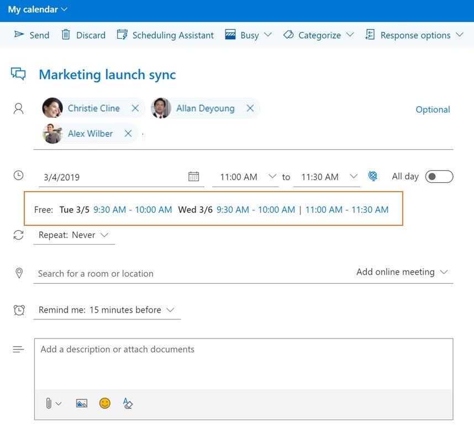The height and width of the screenshot is (428, 474).
Task: Open the Repeat: Never dropdown
Action: point(74,235)
